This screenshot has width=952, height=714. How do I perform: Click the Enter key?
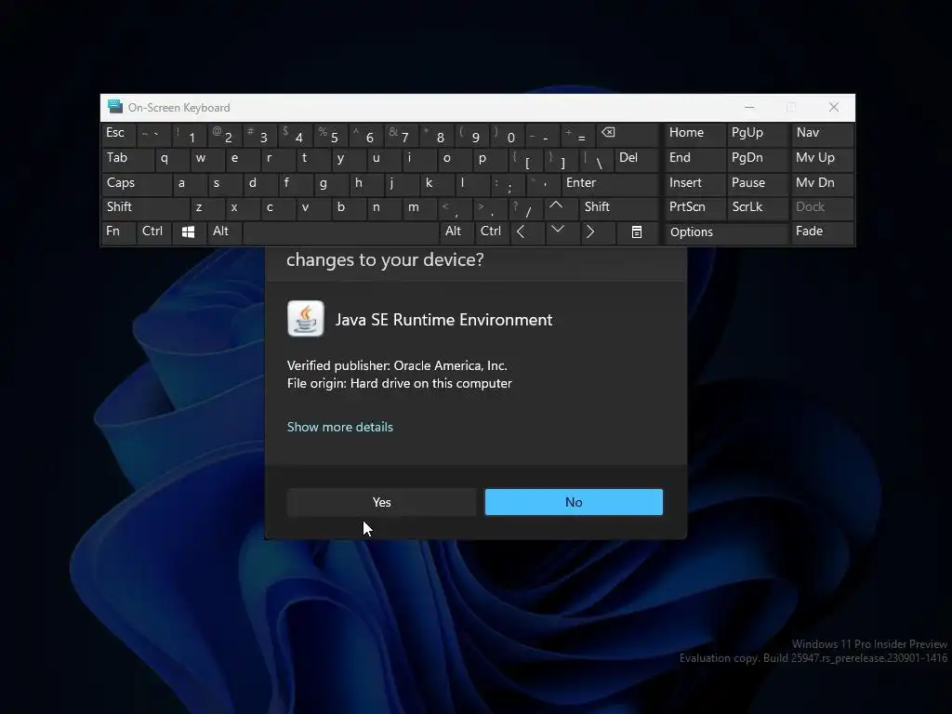[610, 183]
